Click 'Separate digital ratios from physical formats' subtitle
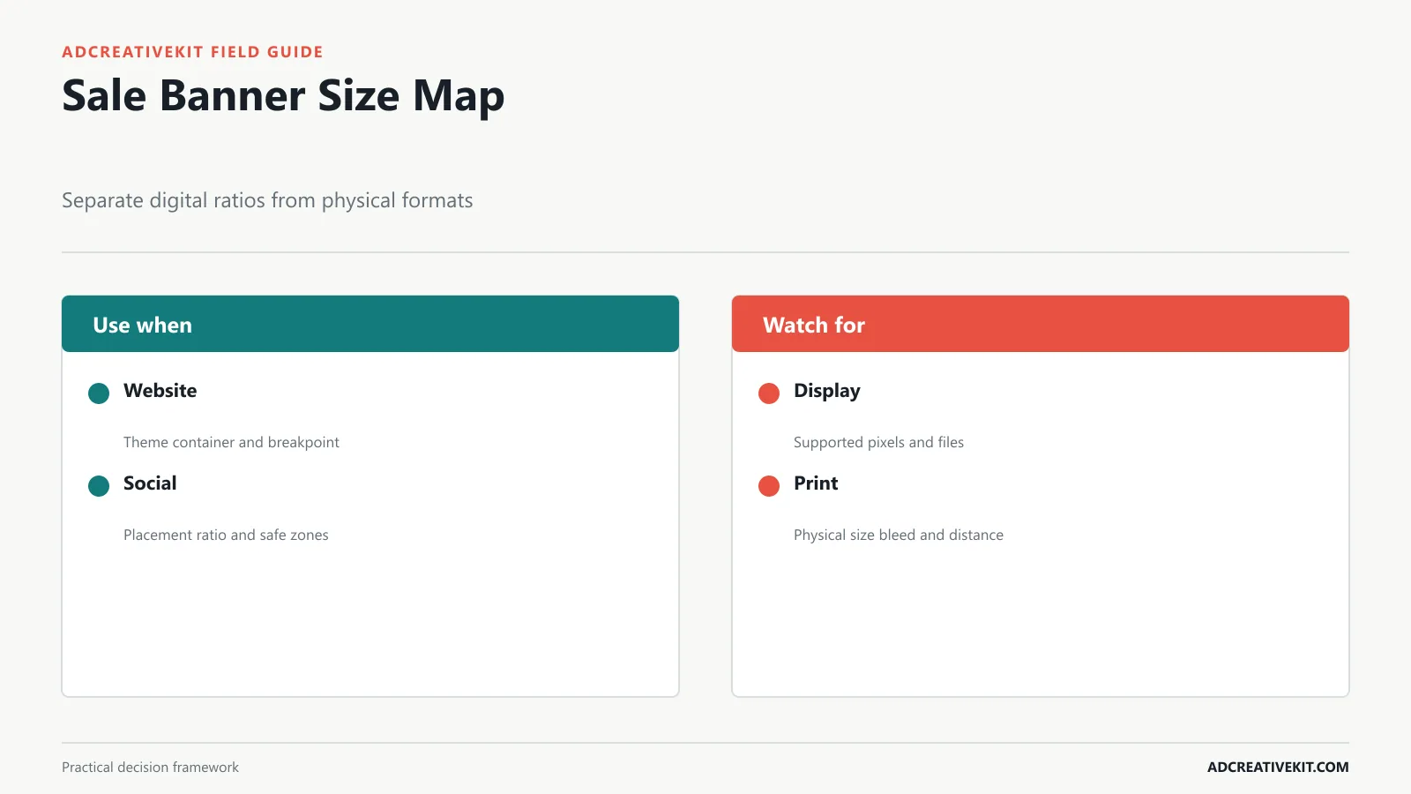 coord(267,200)
